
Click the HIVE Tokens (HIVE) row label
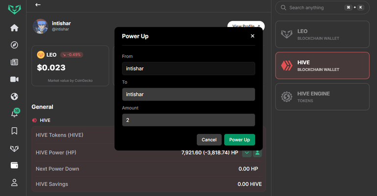59,135
